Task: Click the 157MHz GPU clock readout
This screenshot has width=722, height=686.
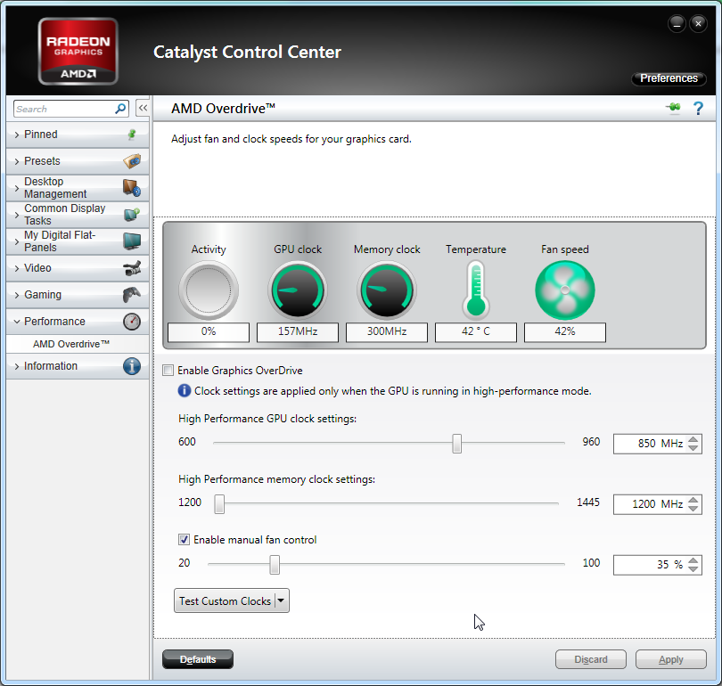Action: click(x=298, y=331)
